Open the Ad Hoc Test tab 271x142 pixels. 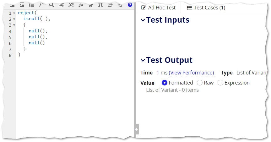pyautogui.click(x=158, y=8)
